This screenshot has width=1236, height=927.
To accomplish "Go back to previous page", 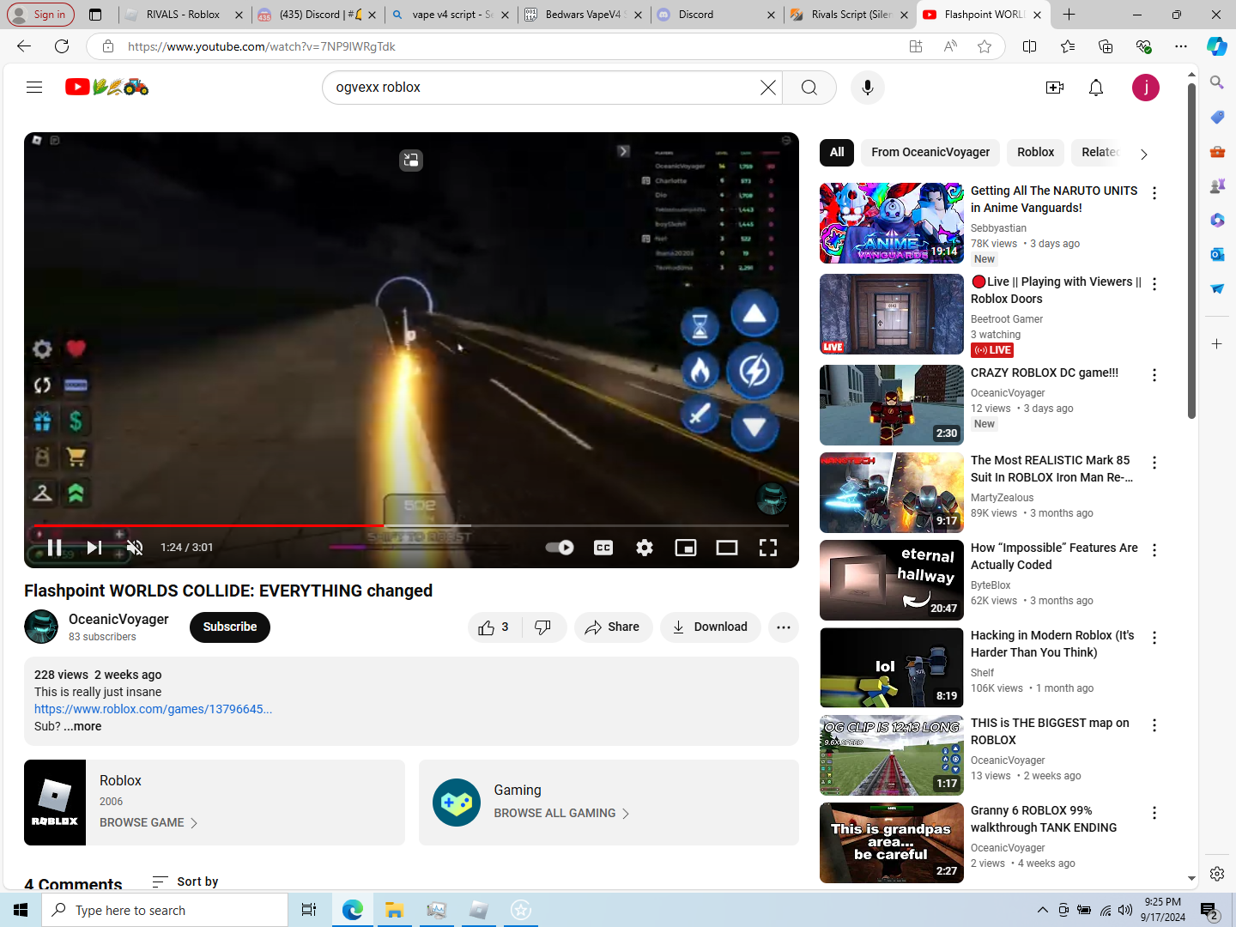I will click(x=24, y=46).
